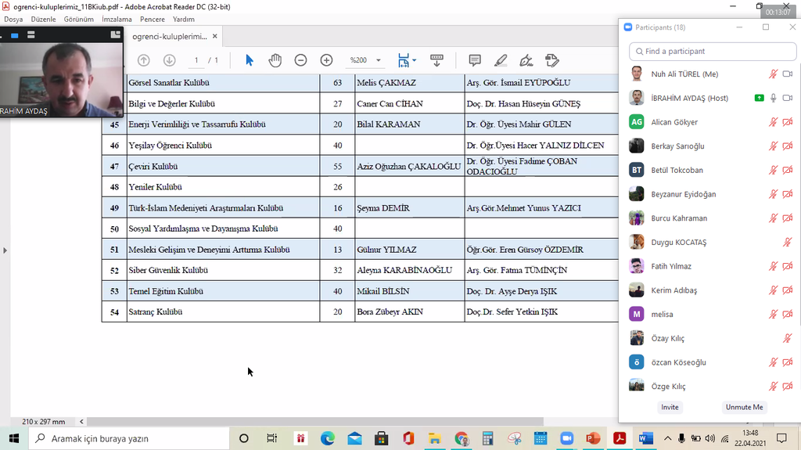Add a comment with the sticky note tool

click(474, 60)
